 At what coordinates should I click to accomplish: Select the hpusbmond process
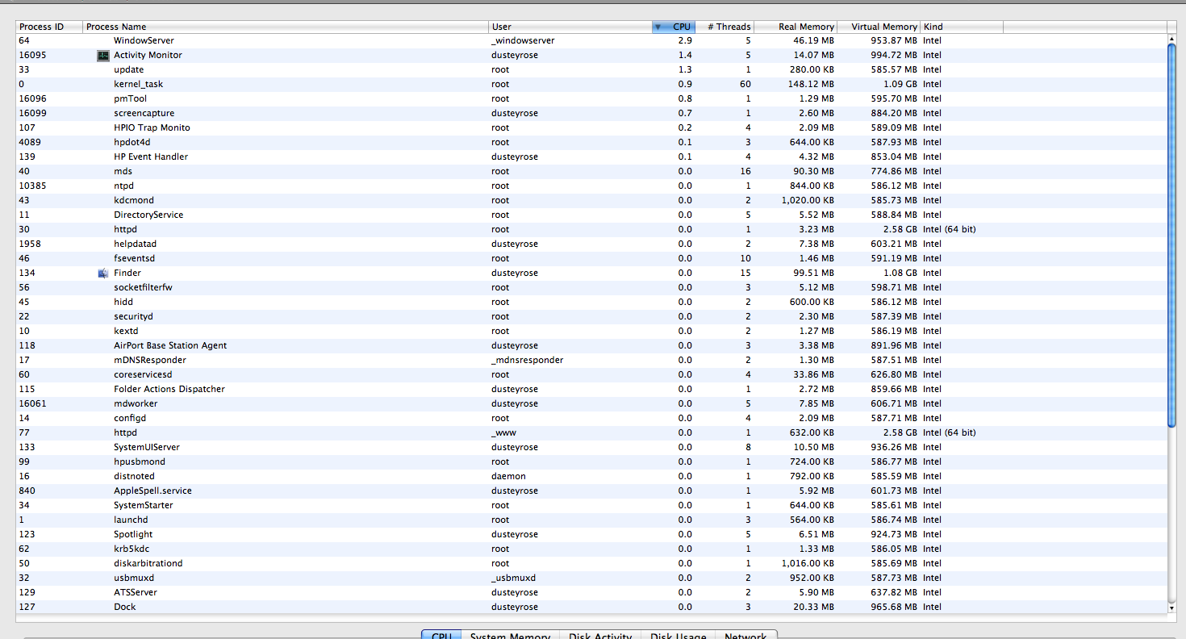pyautogui.click(x=591, y=461)
